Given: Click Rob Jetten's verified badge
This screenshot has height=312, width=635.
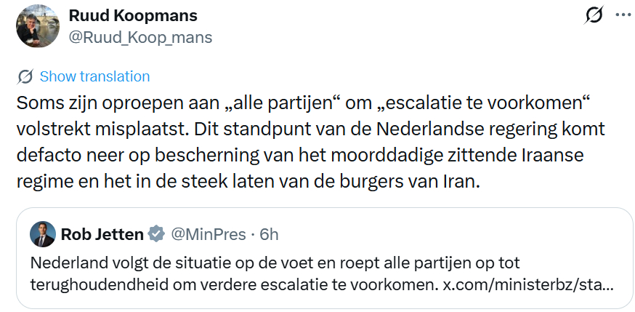Looking at the screenshot, I should click(156, 234).
